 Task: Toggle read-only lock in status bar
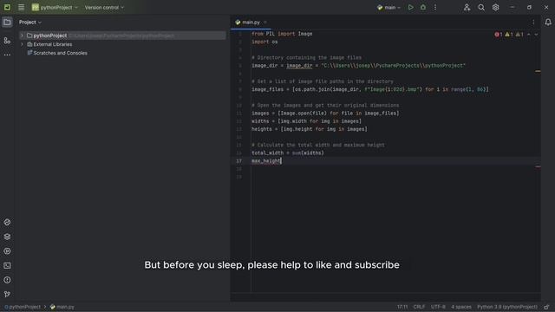tap(547, 307)
